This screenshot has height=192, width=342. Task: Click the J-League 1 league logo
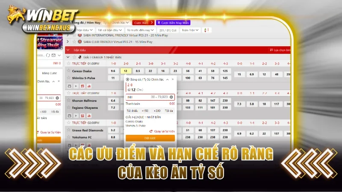coord(80,57)
